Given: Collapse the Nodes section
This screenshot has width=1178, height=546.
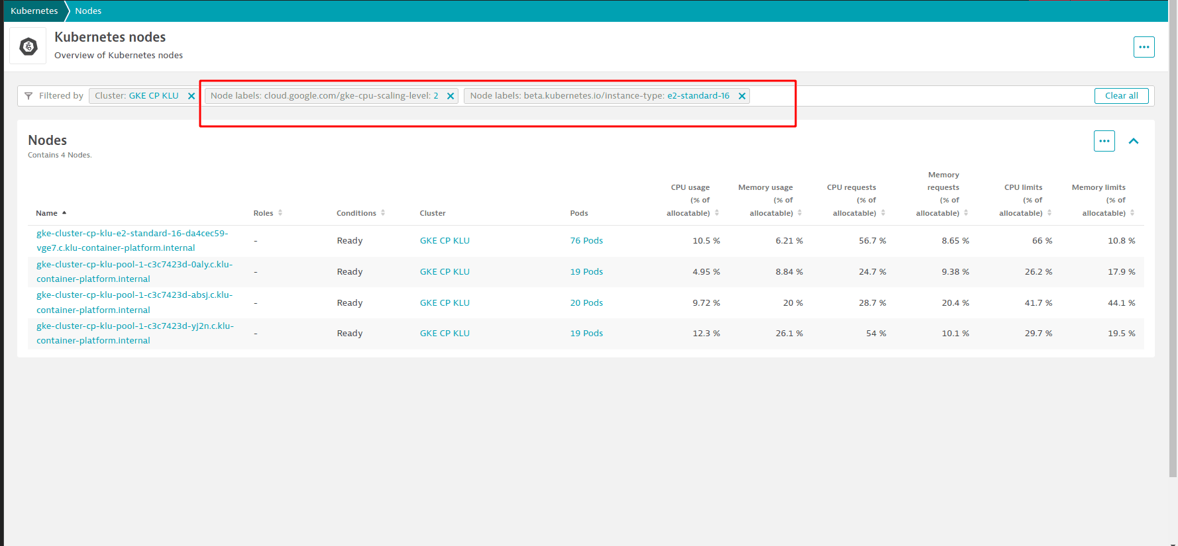Looking at the screenshot, I should click(1134, 141).
